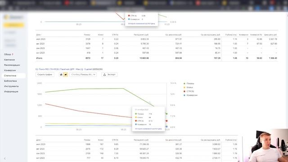
Task: Go to Рекомендации in the sidebar
Action: pos(12,65)
